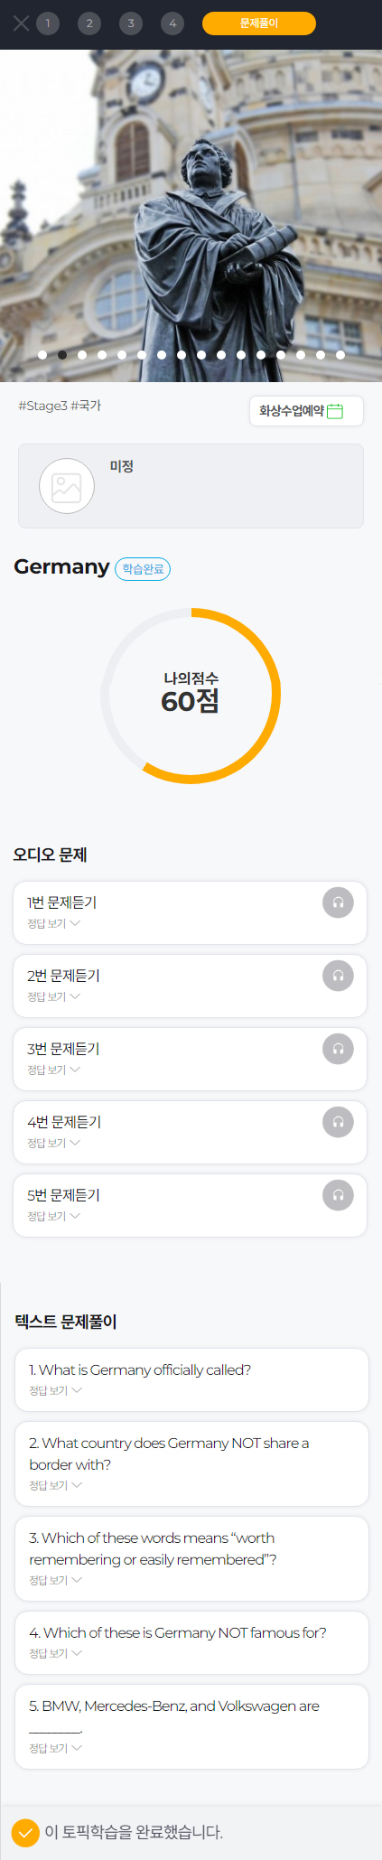Select the first carousel dot on photo

tap(42, 355)
